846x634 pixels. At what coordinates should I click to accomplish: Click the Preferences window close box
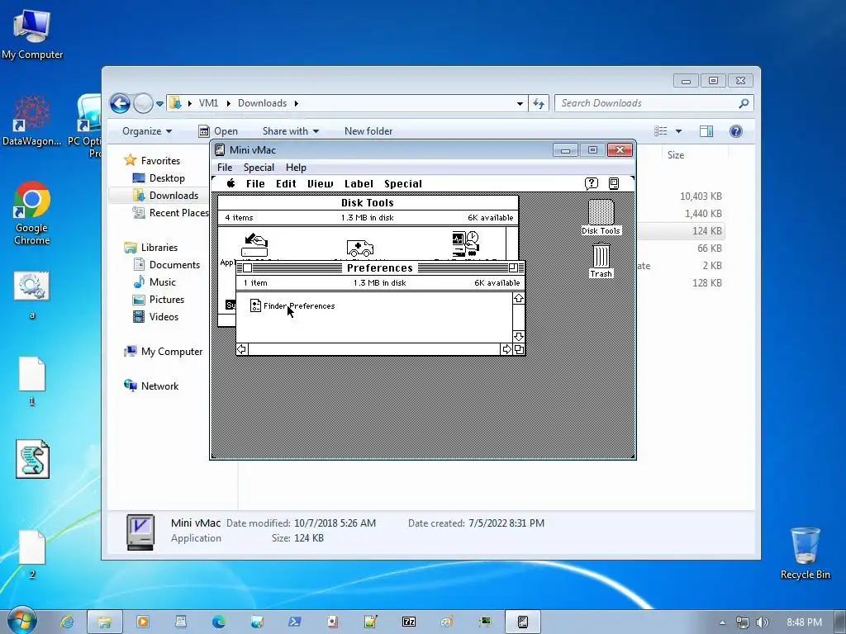point(247,268)
